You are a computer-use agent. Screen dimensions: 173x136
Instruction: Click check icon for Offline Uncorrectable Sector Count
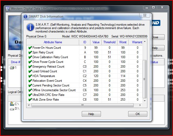pyautogui.click(x=30, y=90)
